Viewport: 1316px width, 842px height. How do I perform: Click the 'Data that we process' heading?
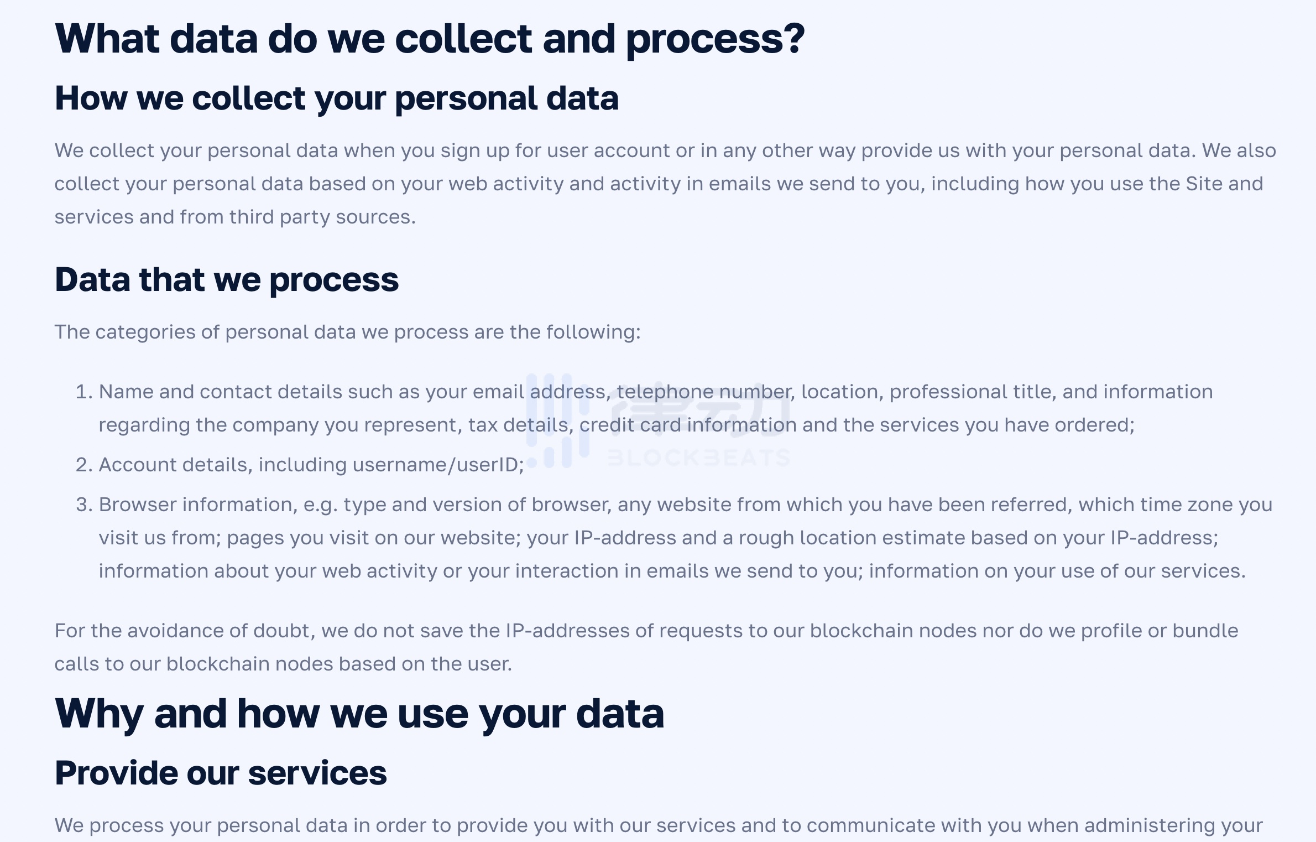click(x=226, y=279)
